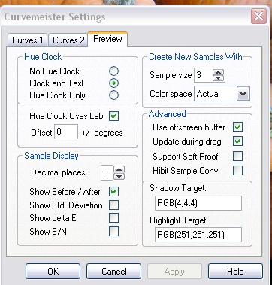Confirm settings with the OK button
The image size is (272, 285).
tap(53, 271)
